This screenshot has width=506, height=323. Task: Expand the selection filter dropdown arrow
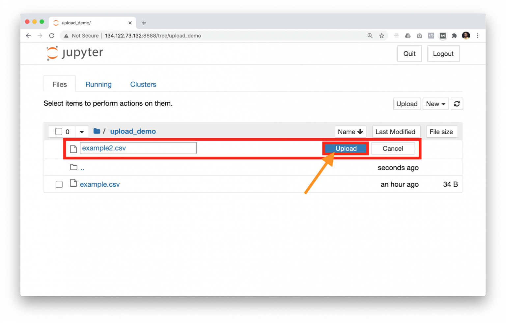point(82,131)
